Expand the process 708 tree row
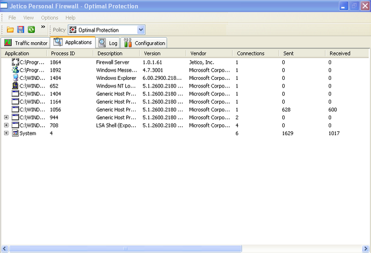 point(6,125)
